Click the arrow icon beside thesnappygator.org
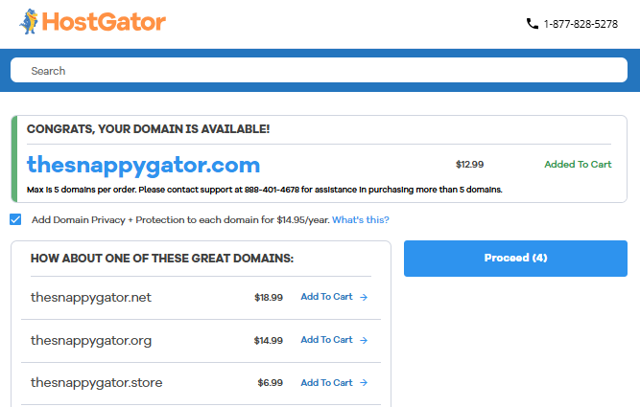The height and width of the screenshot is (407, 640). (364, 340)
